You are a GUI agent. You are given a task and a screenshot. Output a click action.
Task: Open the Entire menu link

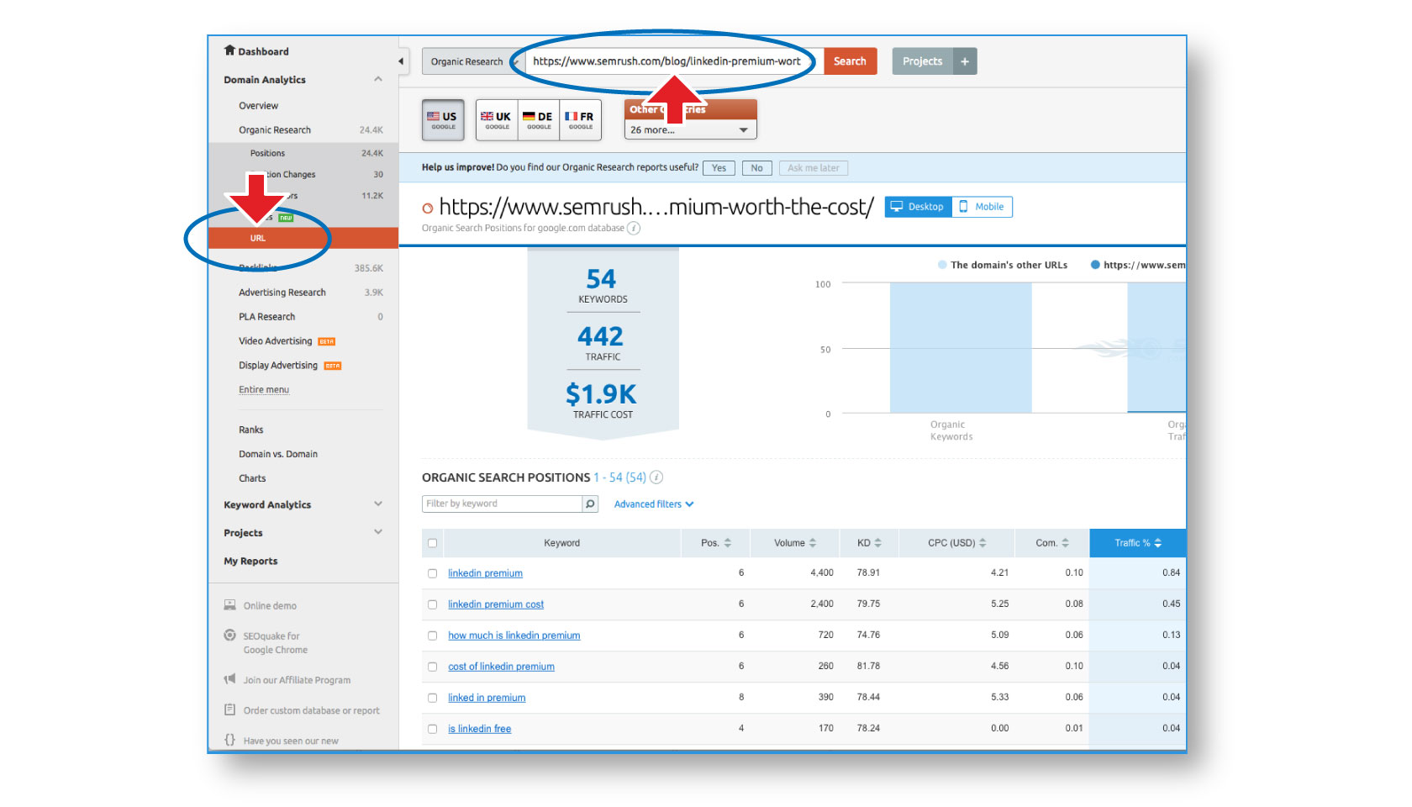[264, 390]
